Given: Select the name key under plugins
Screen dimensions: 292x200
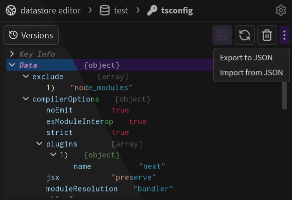Looking at the screenshot, I should tap(82, 166).
